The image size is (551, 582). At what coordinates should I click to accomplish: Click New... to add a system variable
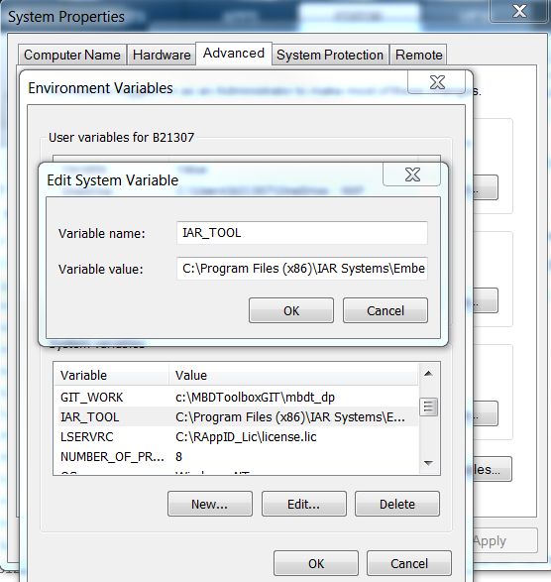210,504
